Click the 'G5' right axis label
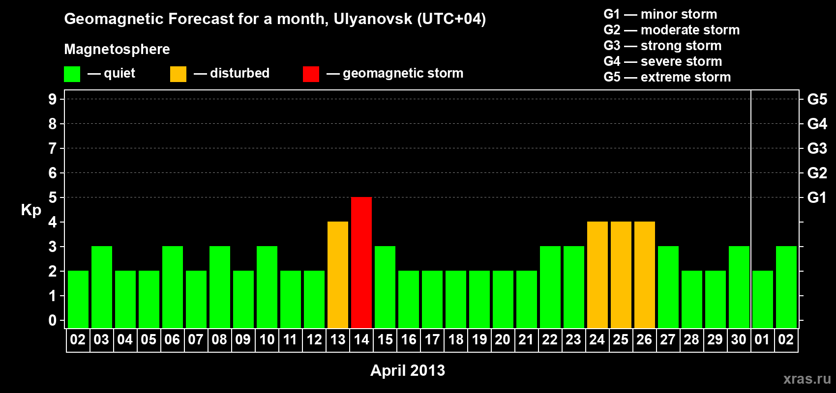This screenshot has height=393, width=836. tap(817, 99)
